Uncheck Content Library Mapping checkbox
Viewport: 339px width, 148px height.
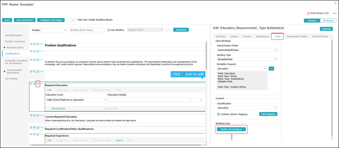[218, 114]
